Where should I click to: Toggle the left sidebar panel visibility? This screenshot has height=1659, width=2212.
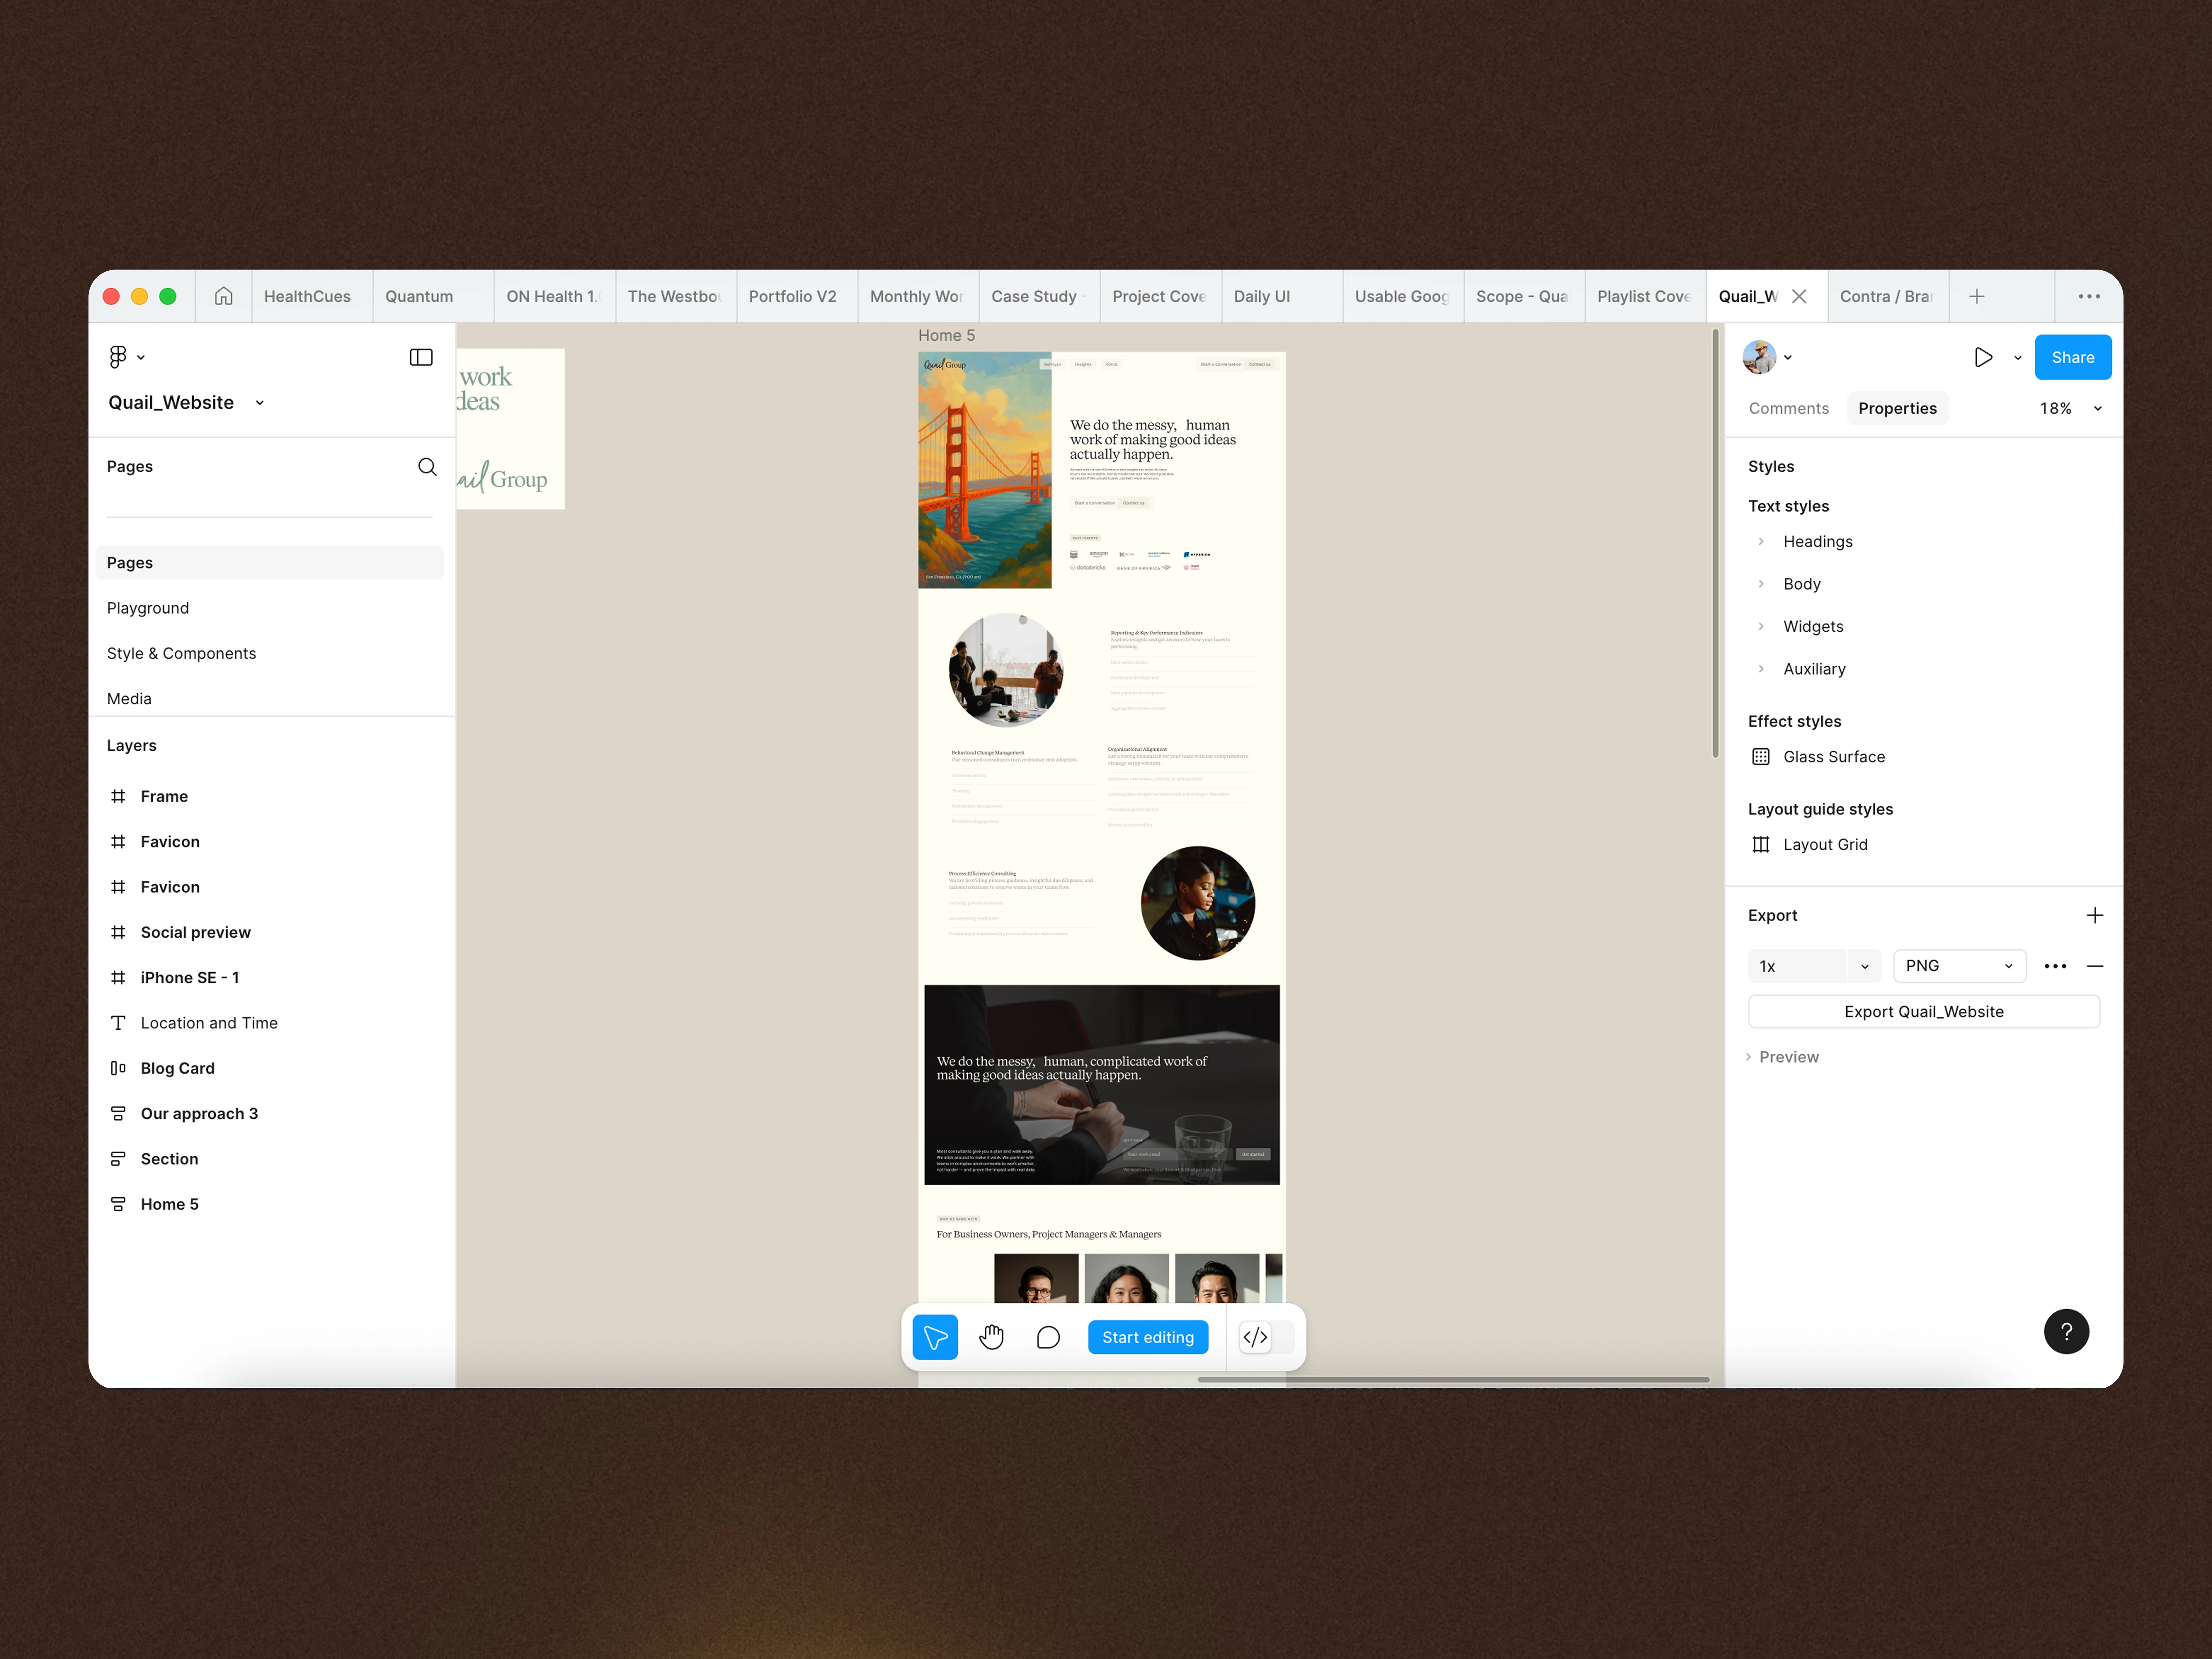point(421,357)
